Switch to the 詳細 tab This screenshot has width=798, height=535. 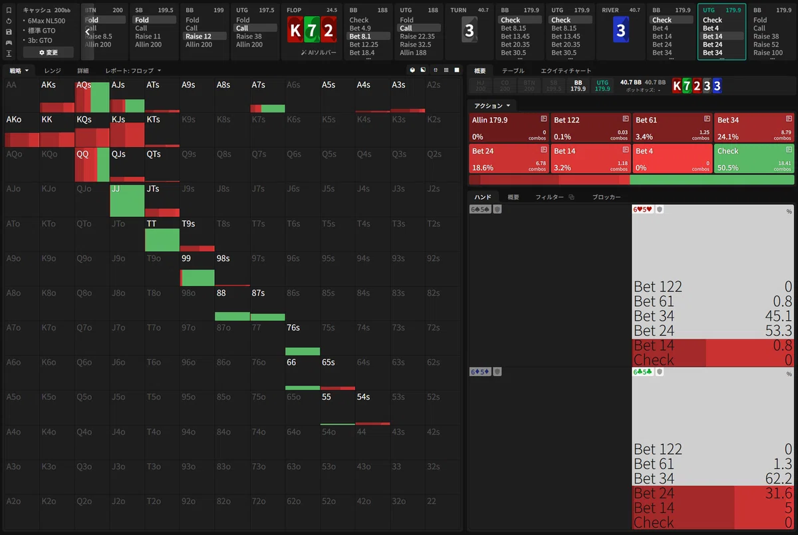[83, 70]
